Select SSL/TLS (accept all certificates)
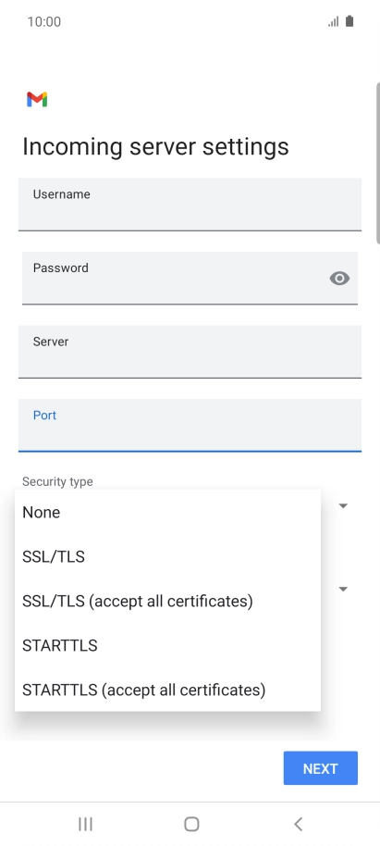This screenshot has height=846, width=380. pyautogui.click(x=167, y=601)
